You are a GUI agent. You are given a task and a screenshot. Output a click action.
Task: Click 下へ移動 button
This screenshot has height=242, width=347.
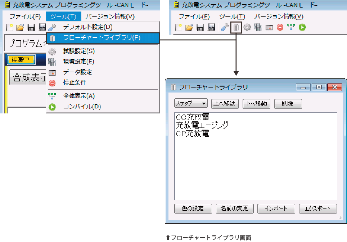tap(257, 104)
